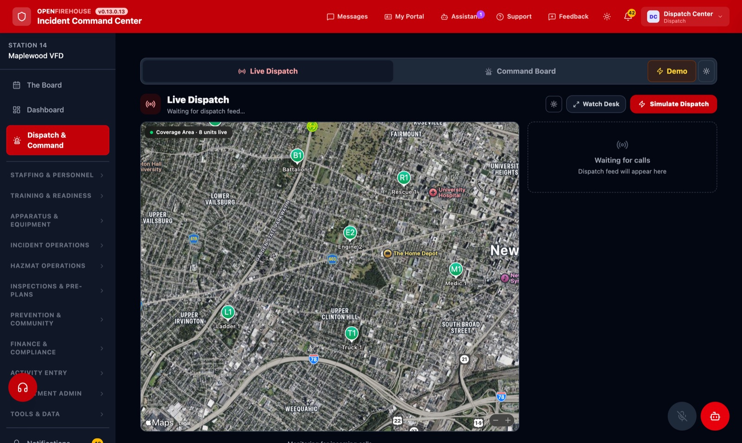Open Watch Desk fullscreen view

[x=596, y=104]
